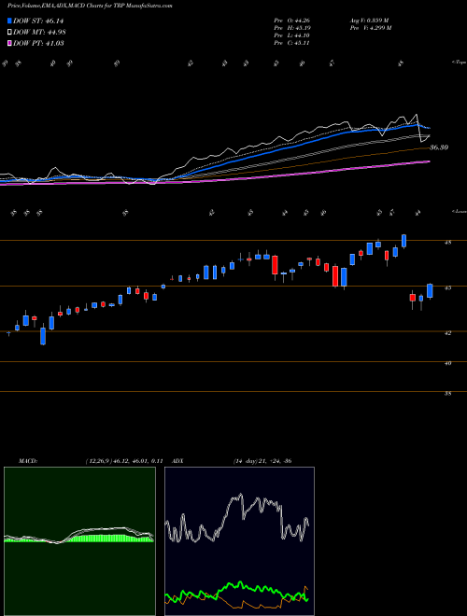This screenshot has height=616, width=467.
Task: Click the 45 price axis label
Action: point(447,287)
